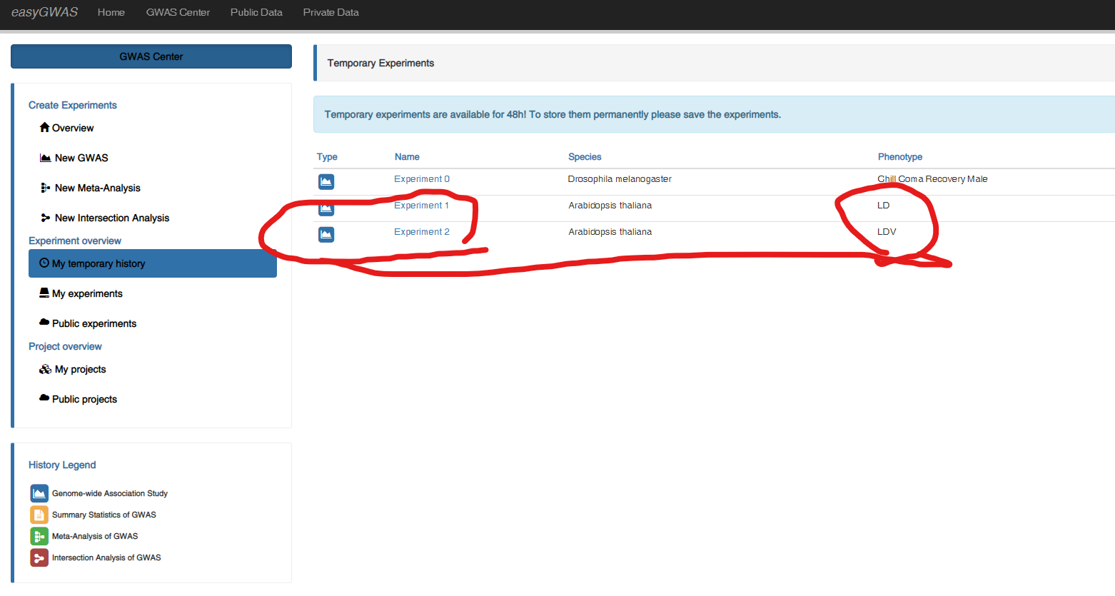Open the Home menu item
The height and width of the screenshot is (596, 1115).
click(x=111, y=12)
